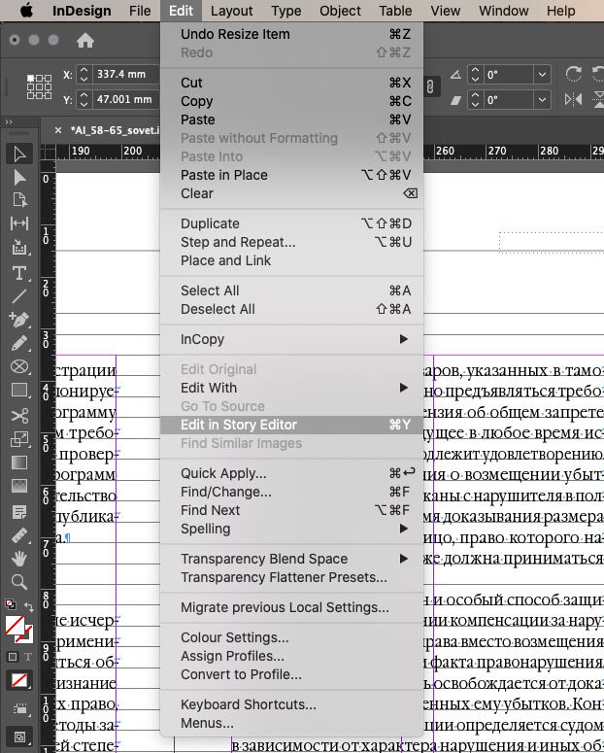This screenshot has width=604, height=753.
Task: Choose Quick Apply… entry
Action: (291, 473)
